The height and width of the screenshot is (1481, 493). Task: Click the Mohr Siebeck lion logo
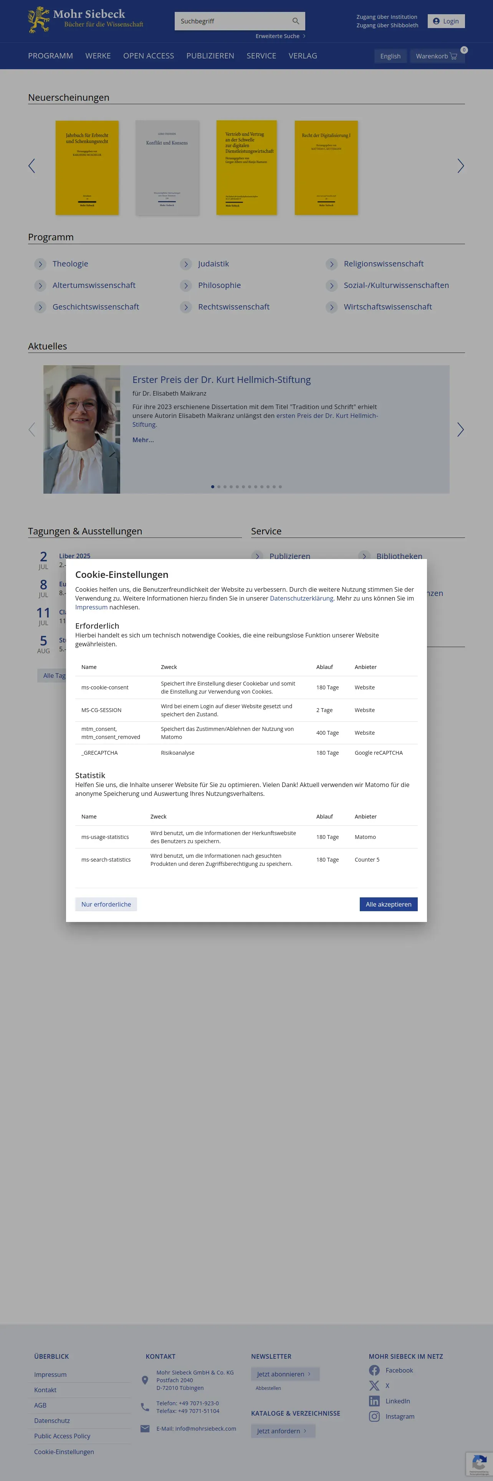tap(39, 20)
